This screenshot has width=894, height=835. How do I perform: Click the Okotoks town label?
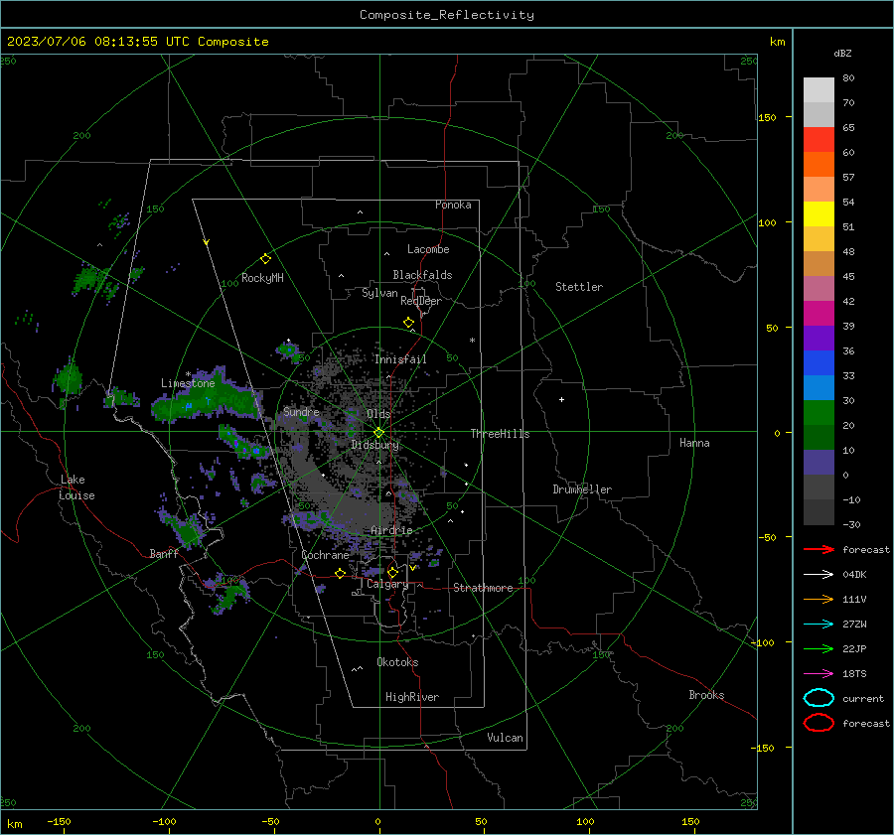397,662
